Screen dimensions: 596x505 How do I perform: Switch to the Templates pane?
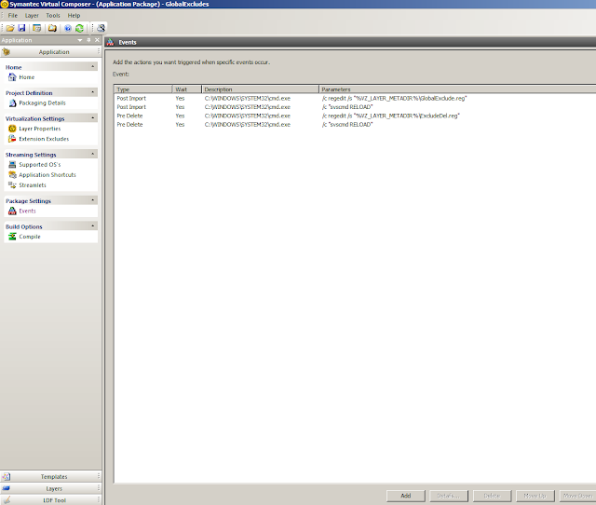pyautogui.click(x=50, y=476)
